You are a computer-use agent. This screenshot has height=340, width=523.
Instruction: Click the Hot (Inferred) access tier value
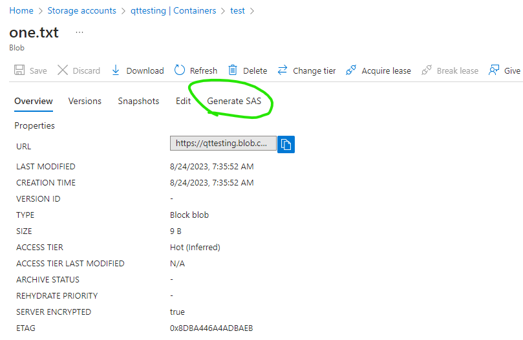pyautogui.click(x=195, y=247)
